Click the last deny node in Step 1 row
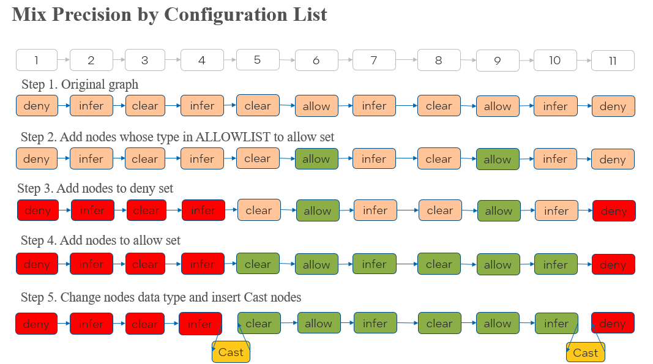 click(613, 106)
